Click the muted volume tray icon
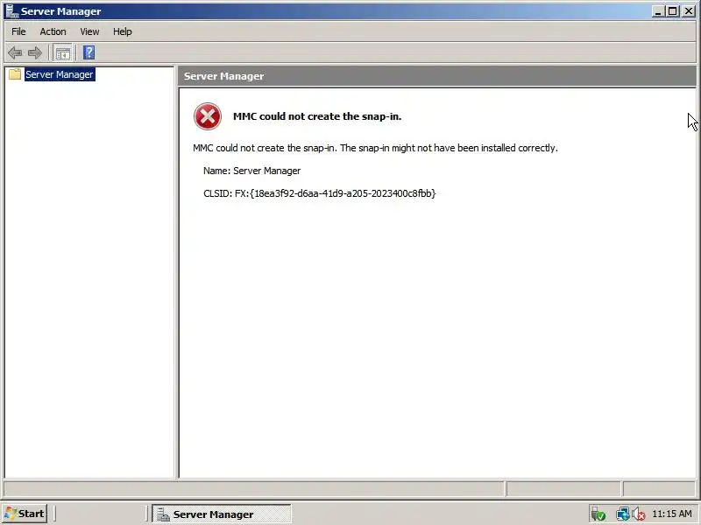 [x=639, y=514]
